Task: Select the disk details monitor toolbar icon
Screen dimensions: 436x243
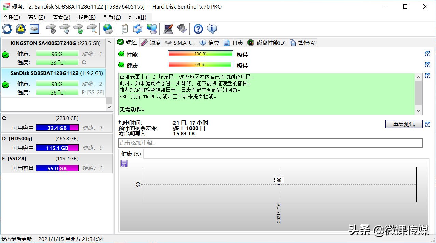Action: [x=34, y=29]
